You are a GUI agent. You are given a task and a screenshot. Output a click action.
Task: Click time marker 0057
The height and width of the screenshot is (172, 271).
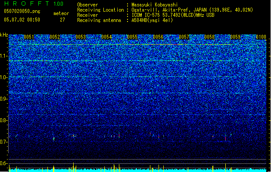click(x=184, y=37)
